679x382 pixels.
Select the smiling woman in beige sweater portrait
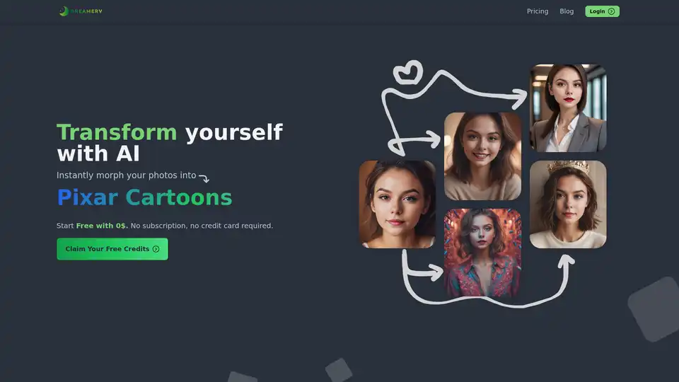[482, 156]
